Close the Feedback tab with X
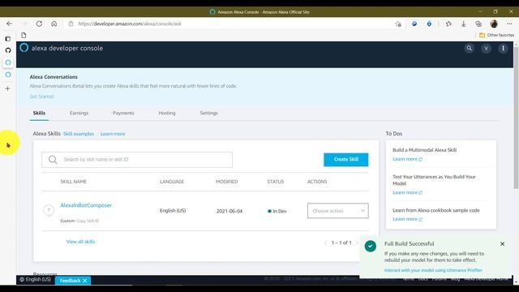This screenshot has height=292, width=519. click(84, 281)
